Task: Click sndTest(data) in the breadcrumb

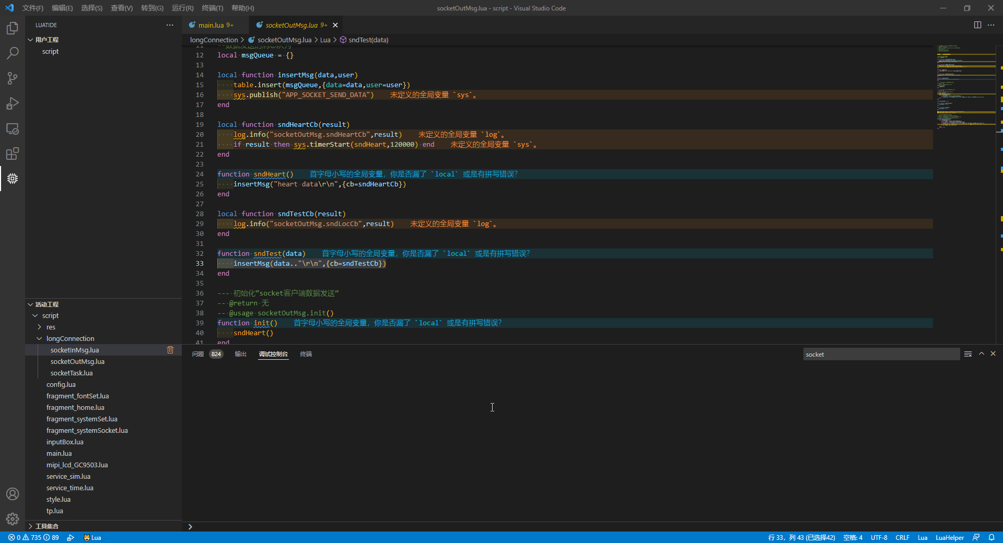Action: (x=368, y=40)
